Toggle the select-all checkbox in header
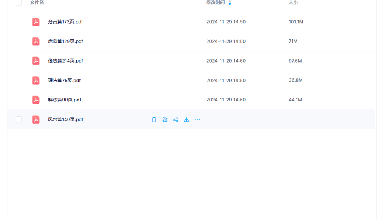The width and height of the screenshot is (391, 219). 19,3
